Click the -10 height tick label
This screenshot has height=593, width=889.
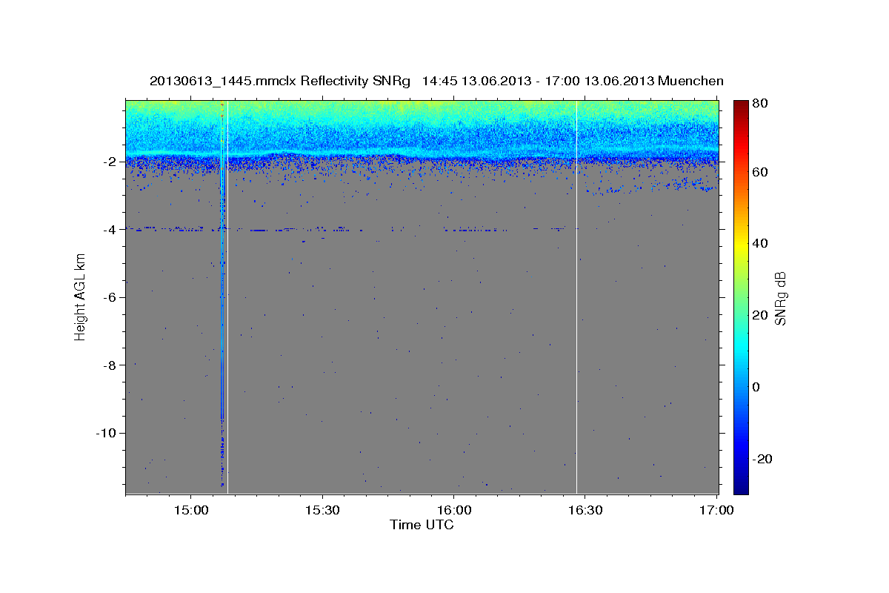[x=105, y=433]
